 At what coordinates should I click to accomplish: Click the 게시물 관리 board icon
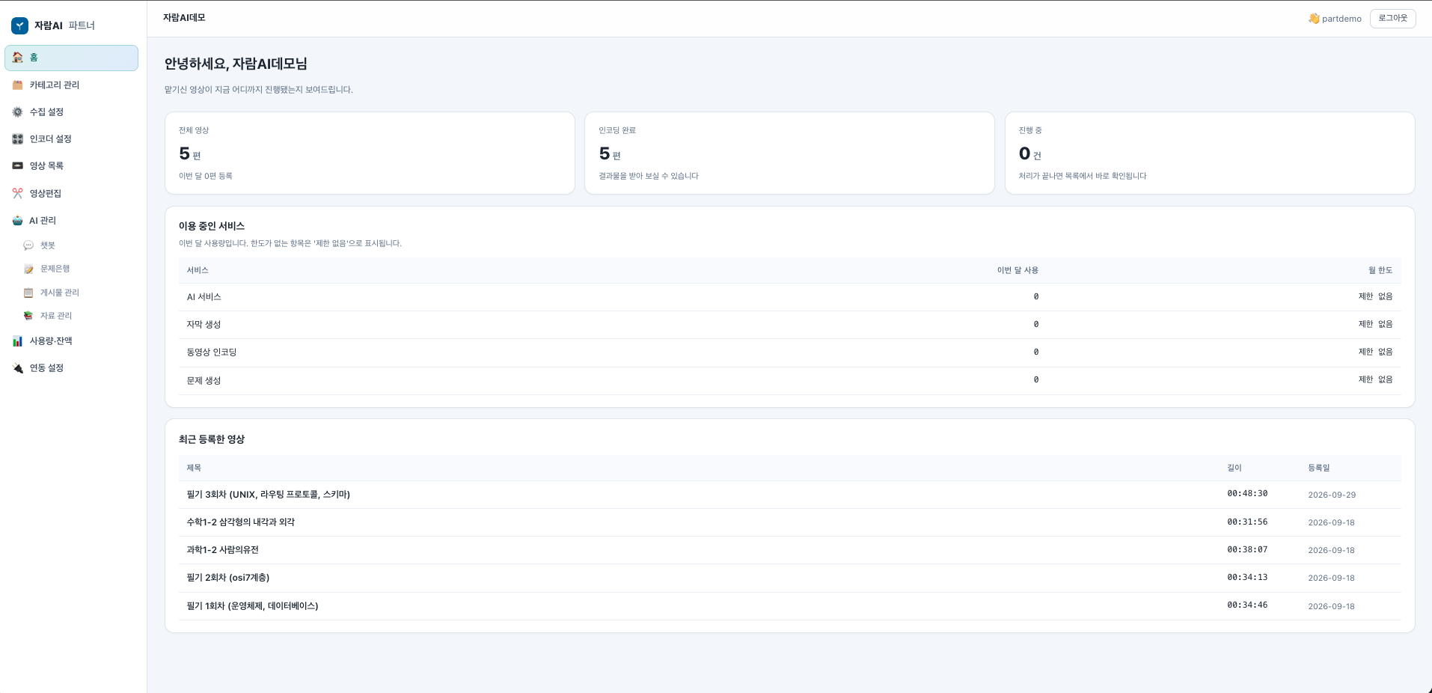tap(28, 293)
